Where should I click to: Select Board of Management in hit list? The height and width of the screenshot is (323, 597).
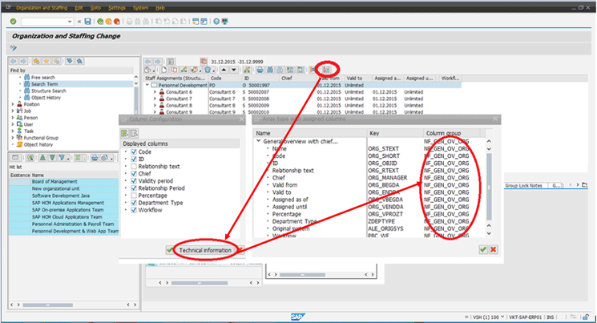pyautogui.click(x=54, y=181)
